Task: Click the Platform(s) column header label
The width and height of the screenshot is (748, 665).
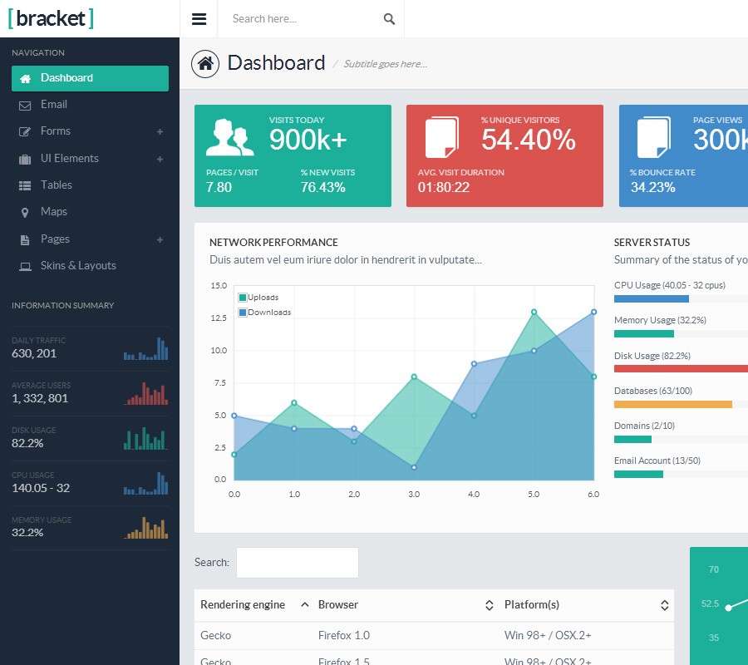Action: coord(532,605)
